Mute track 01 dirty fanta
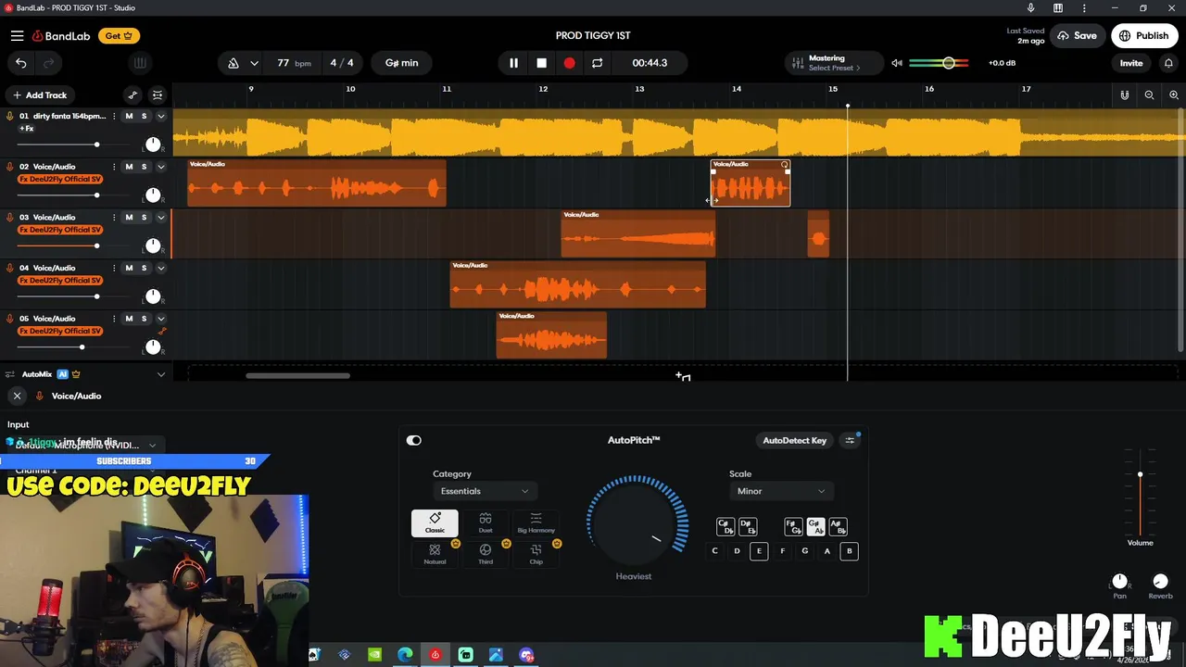 [x=129, y=116]
